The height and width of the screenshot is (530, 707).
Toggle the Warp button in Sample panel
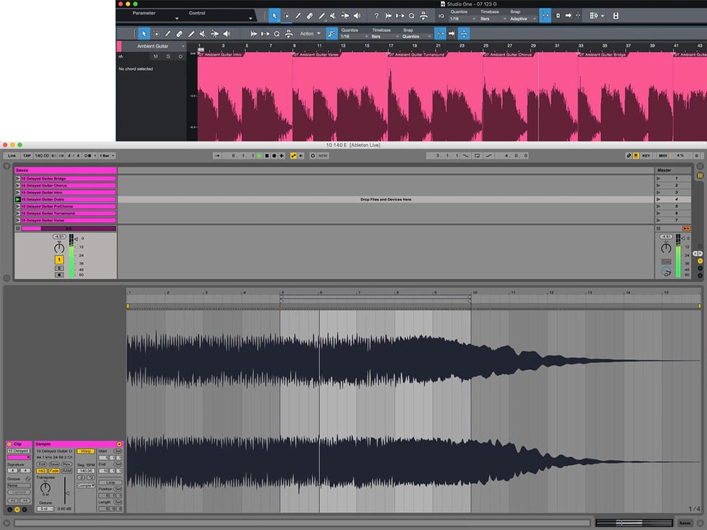pyautogui.click(x=86, y=451)
